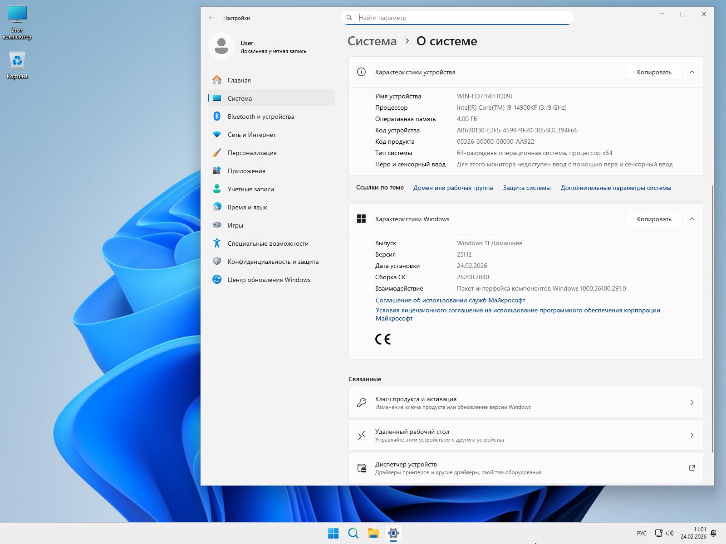Open the Network and Internet Wi-Fi icon
The image size is (726, 544).
217,135
